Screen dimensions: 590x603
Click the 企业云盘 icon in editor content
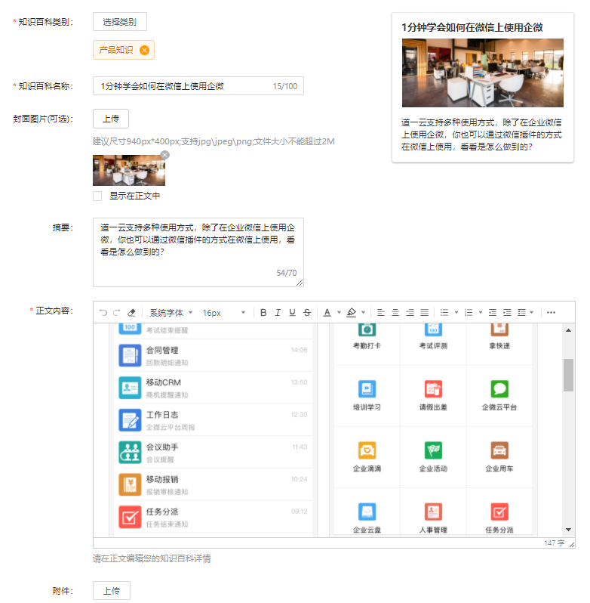pos(367,512)
